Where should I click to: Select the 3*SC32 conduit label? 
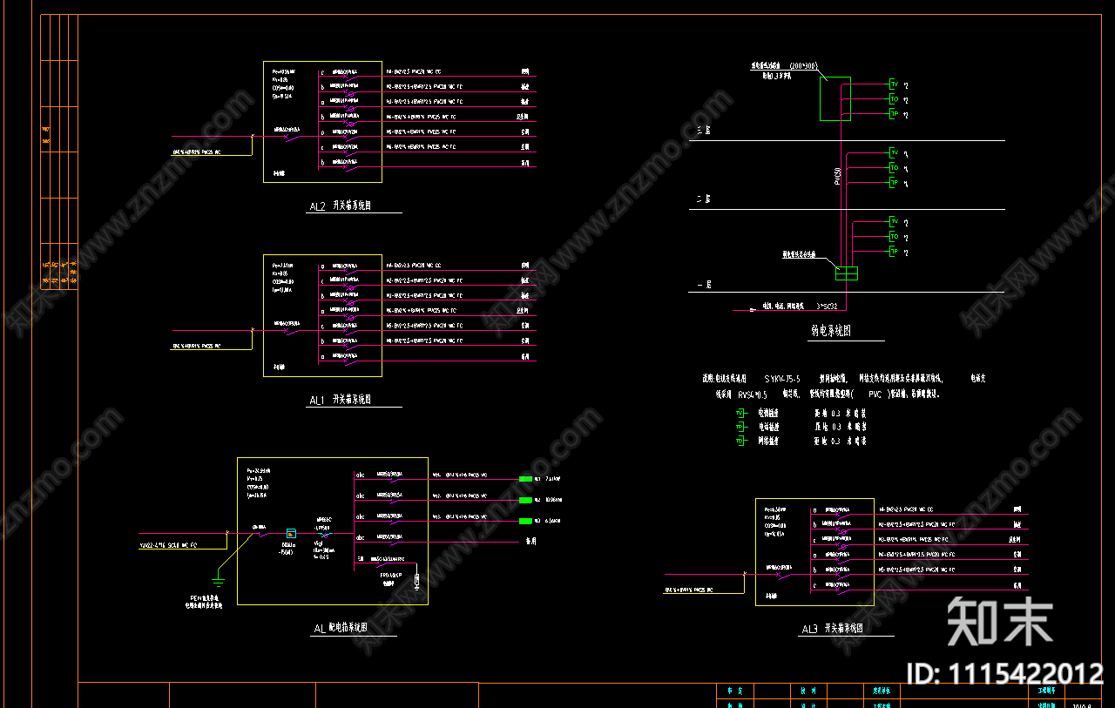click(x=828, y=307)
